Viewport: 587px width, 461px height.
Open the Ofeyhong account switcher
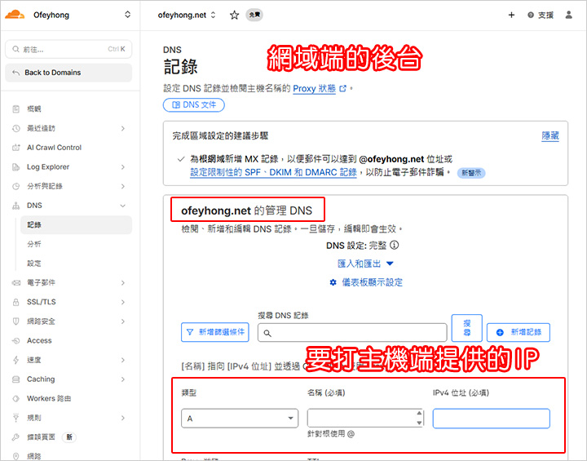pos(68,15)
